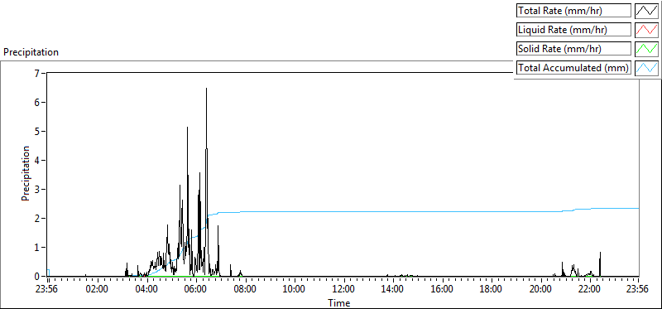Image resolution: width=662 pixels, height=309 pixels.
Task: Click the Precipitation graph caption above the plot
Action: tap(31, 52)
